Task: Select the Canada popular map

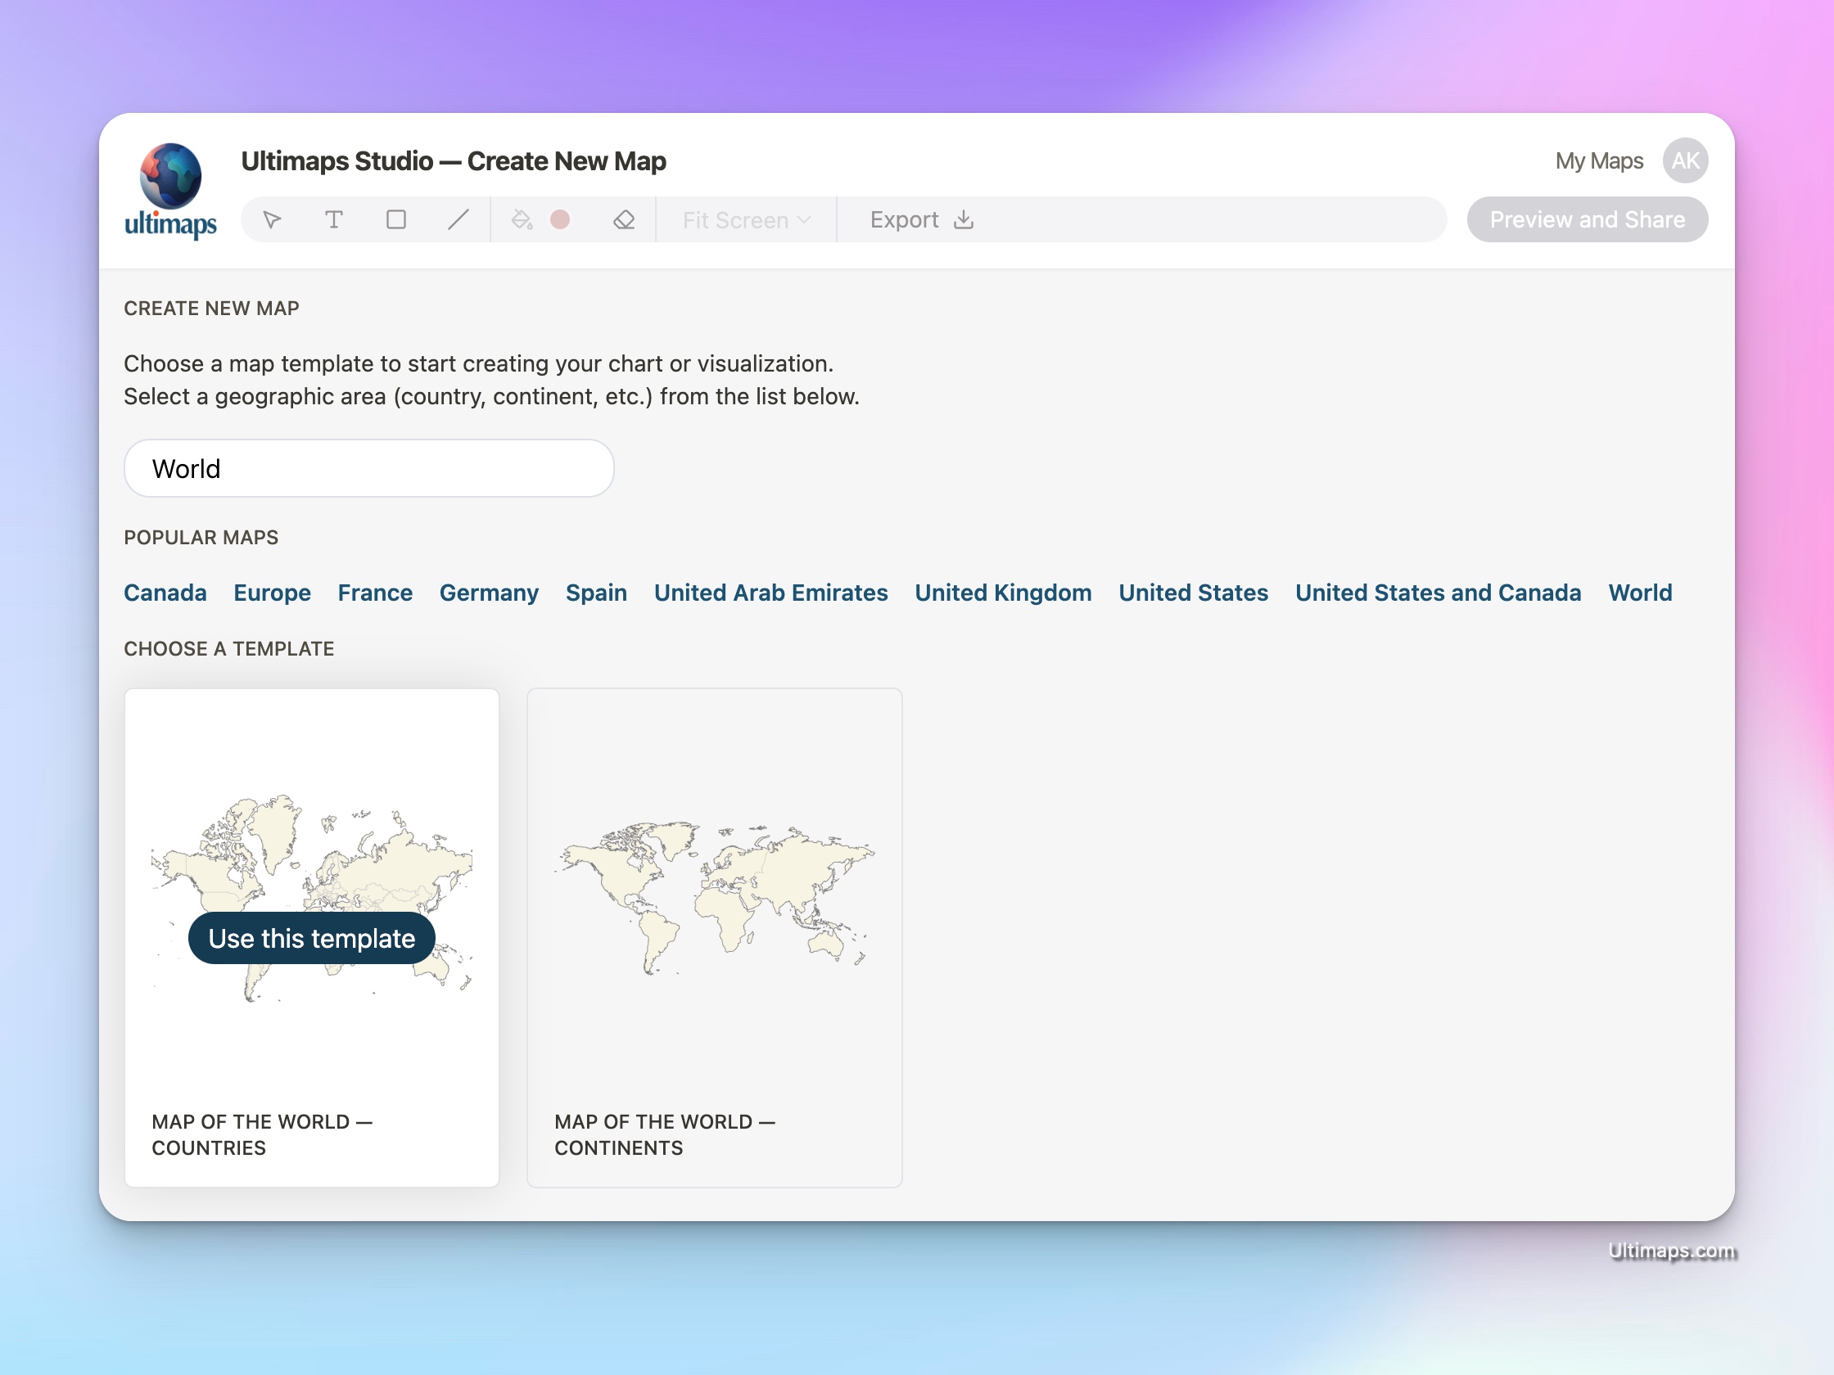Action: pyautogui.click(x=165, y=593)
